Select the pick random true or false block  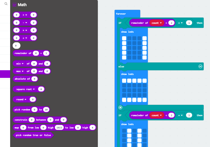tap(33, 135)
